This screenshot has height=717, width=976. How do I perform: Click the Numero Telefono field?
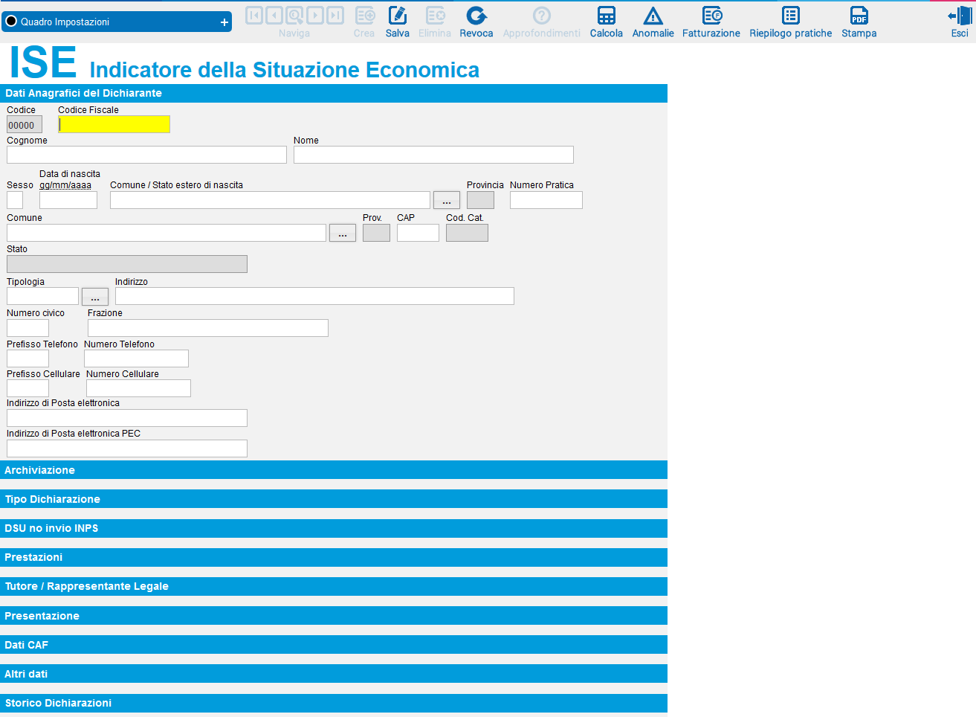click(x=136, y=358)
